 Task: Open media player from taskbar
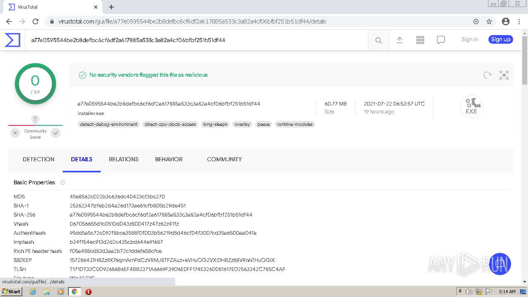click(x=61, y=292)
